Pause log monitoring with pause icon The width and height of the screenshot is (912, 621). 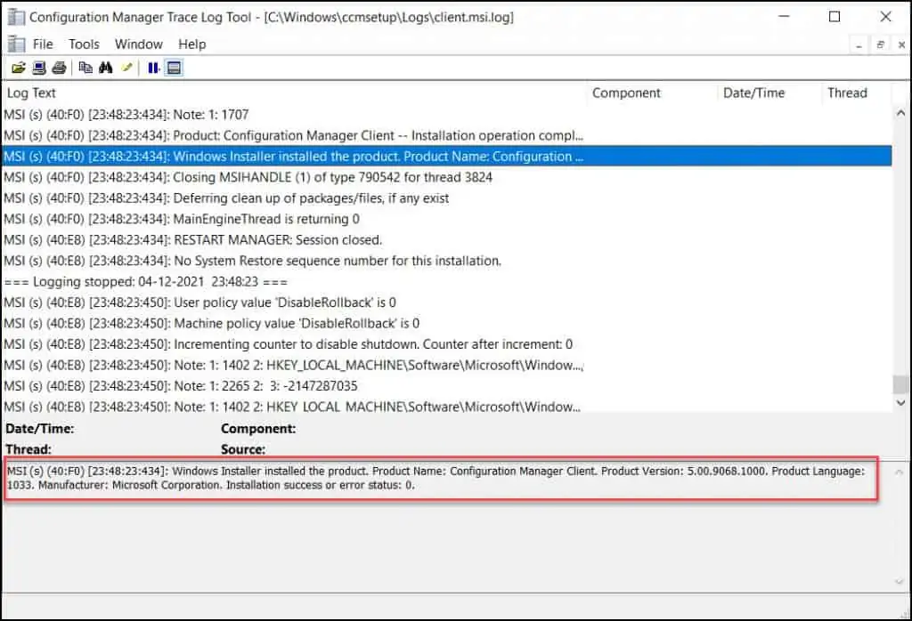pyautogui.click(x=153, y=68)
